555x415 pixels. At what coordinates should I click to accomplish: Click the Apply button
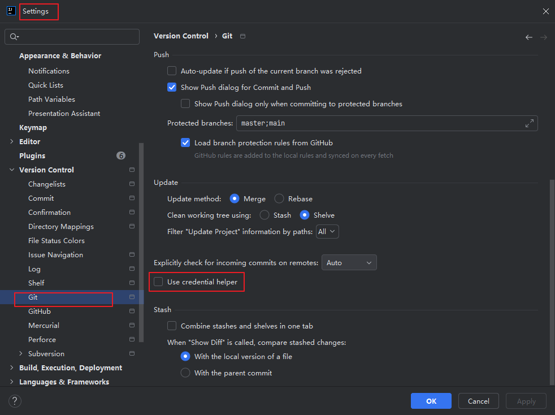click(x=526, y=401)
